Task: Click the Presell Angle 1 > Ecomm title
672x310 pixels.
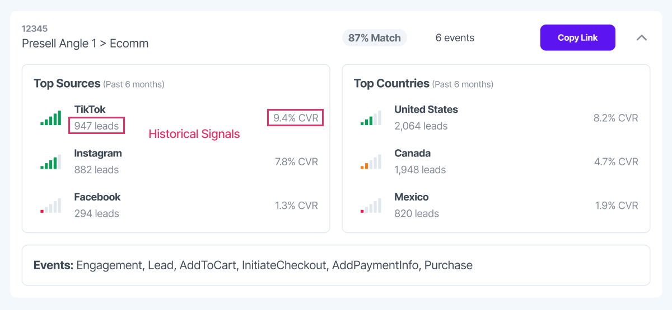Action: click(85, 44)
